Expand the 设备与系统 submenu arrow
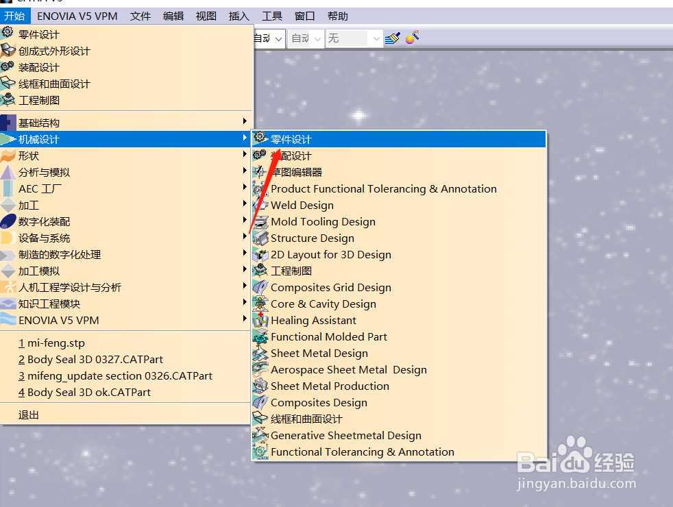 (245, 236)
